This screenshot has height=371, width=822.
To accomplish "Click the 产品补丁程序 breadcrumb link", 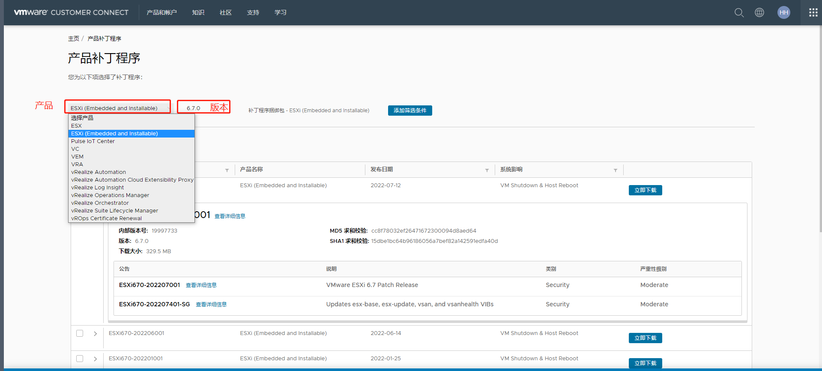I will [105, 39].
